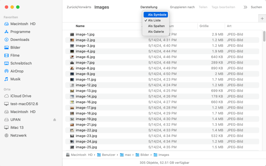Sort by the Name column header
Viewport: 266px width, 166px height.
[x=80, y=26]
